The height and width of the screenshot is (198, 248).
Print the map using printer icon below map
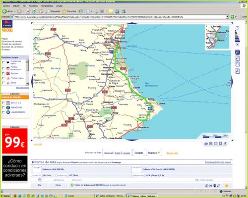[x=206, y=144]
